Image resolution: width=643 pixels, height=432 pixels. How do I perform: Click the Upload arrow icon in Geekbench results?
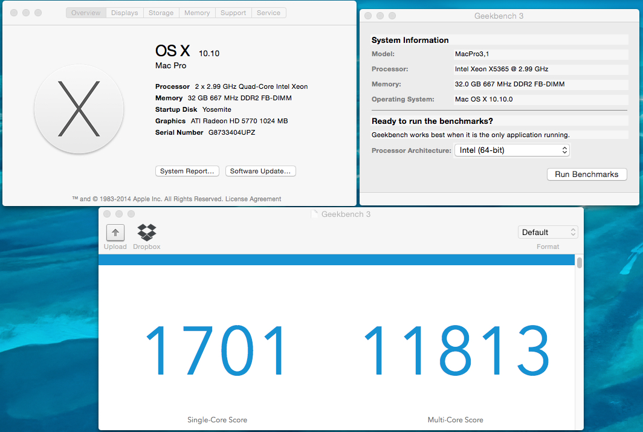pos(115,233)
